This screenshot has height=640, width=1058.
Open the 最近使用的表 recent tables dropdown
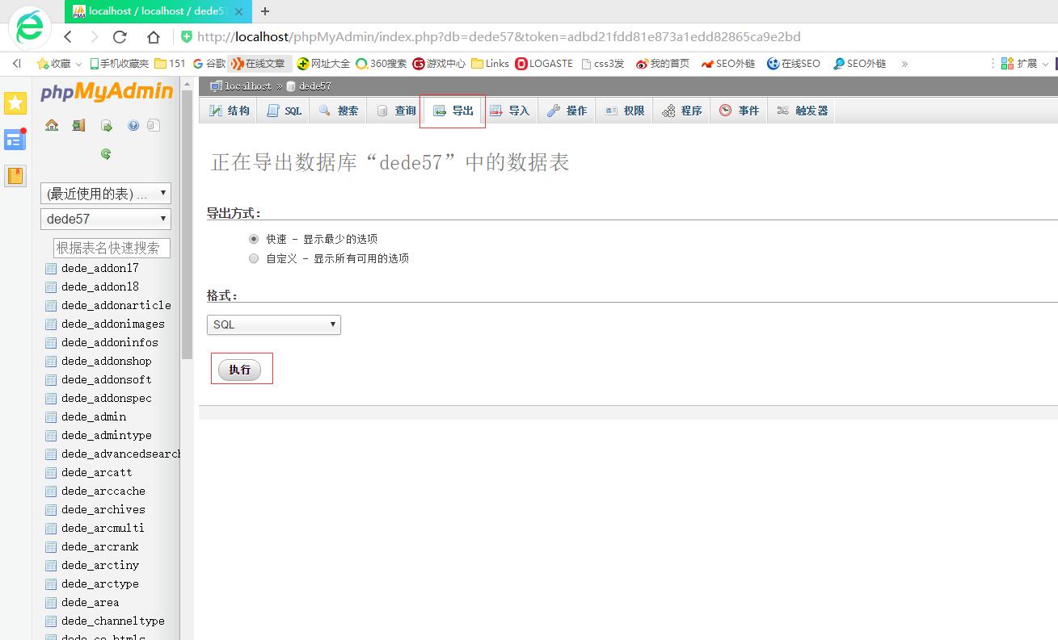106,194
